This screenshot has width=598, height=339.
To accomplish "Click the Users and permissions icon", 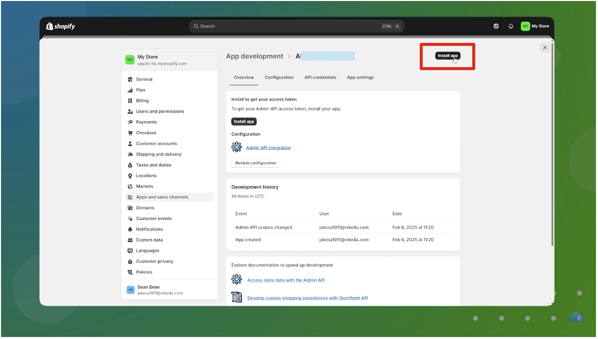I will 130,111.
